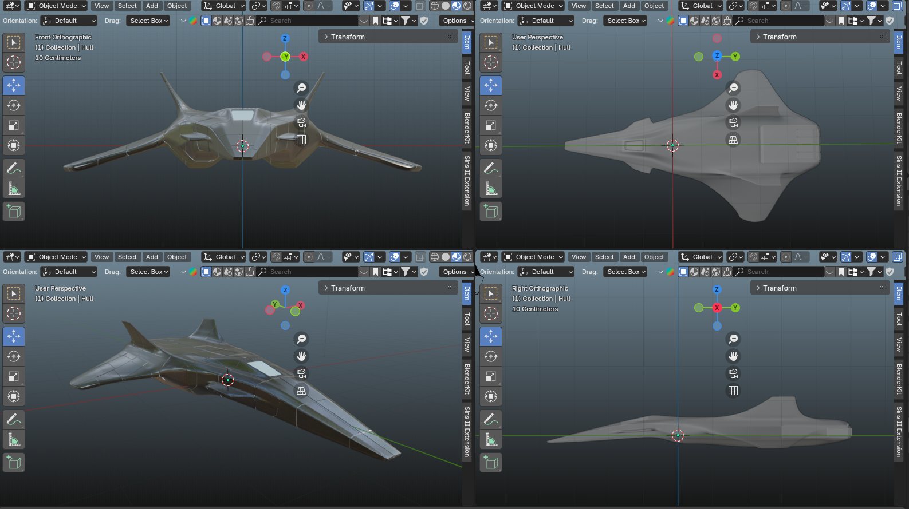Click the 3D Cursor tool in top-right viewport

tap(491, 62)
